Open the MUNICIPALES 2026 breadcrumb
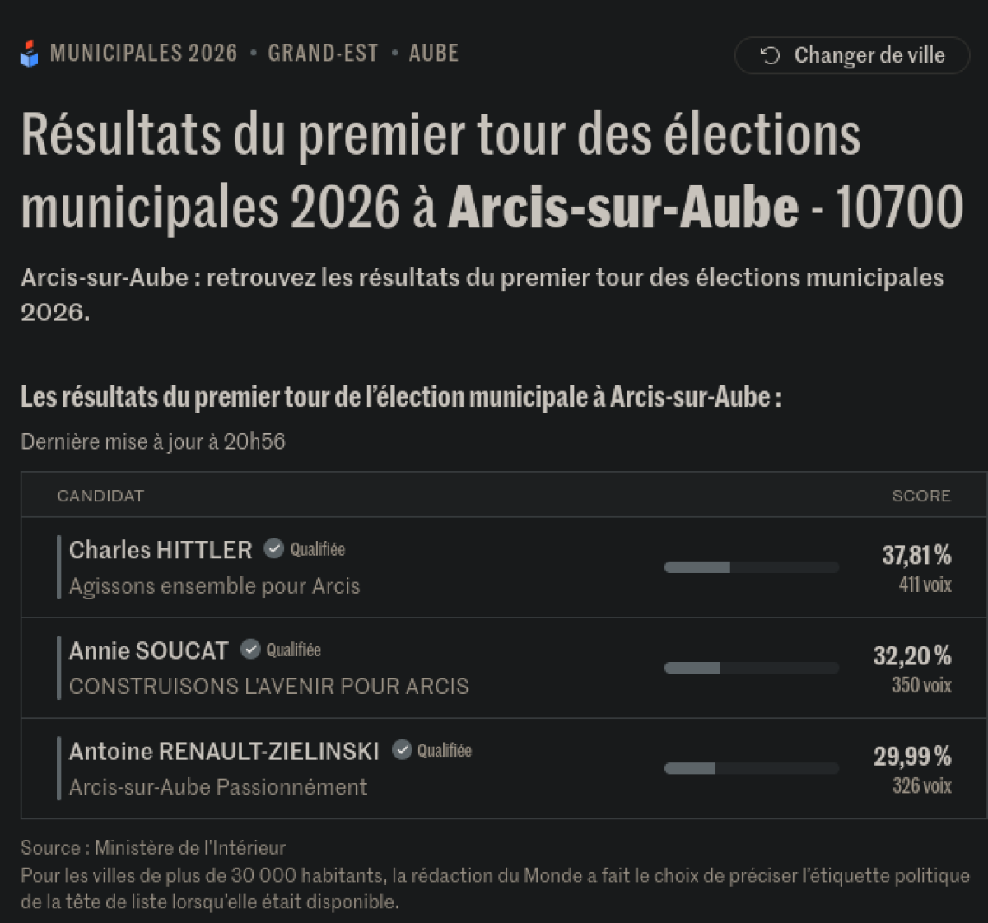This screenshot has height=923, width=988. click(x=143, y=54)
